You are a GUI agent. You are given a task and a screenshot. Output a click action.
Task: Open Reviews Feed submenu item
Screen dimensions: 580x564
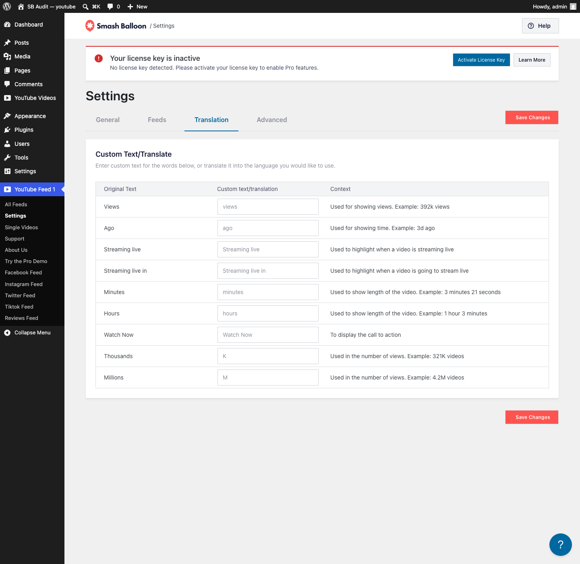coord(21,318)
